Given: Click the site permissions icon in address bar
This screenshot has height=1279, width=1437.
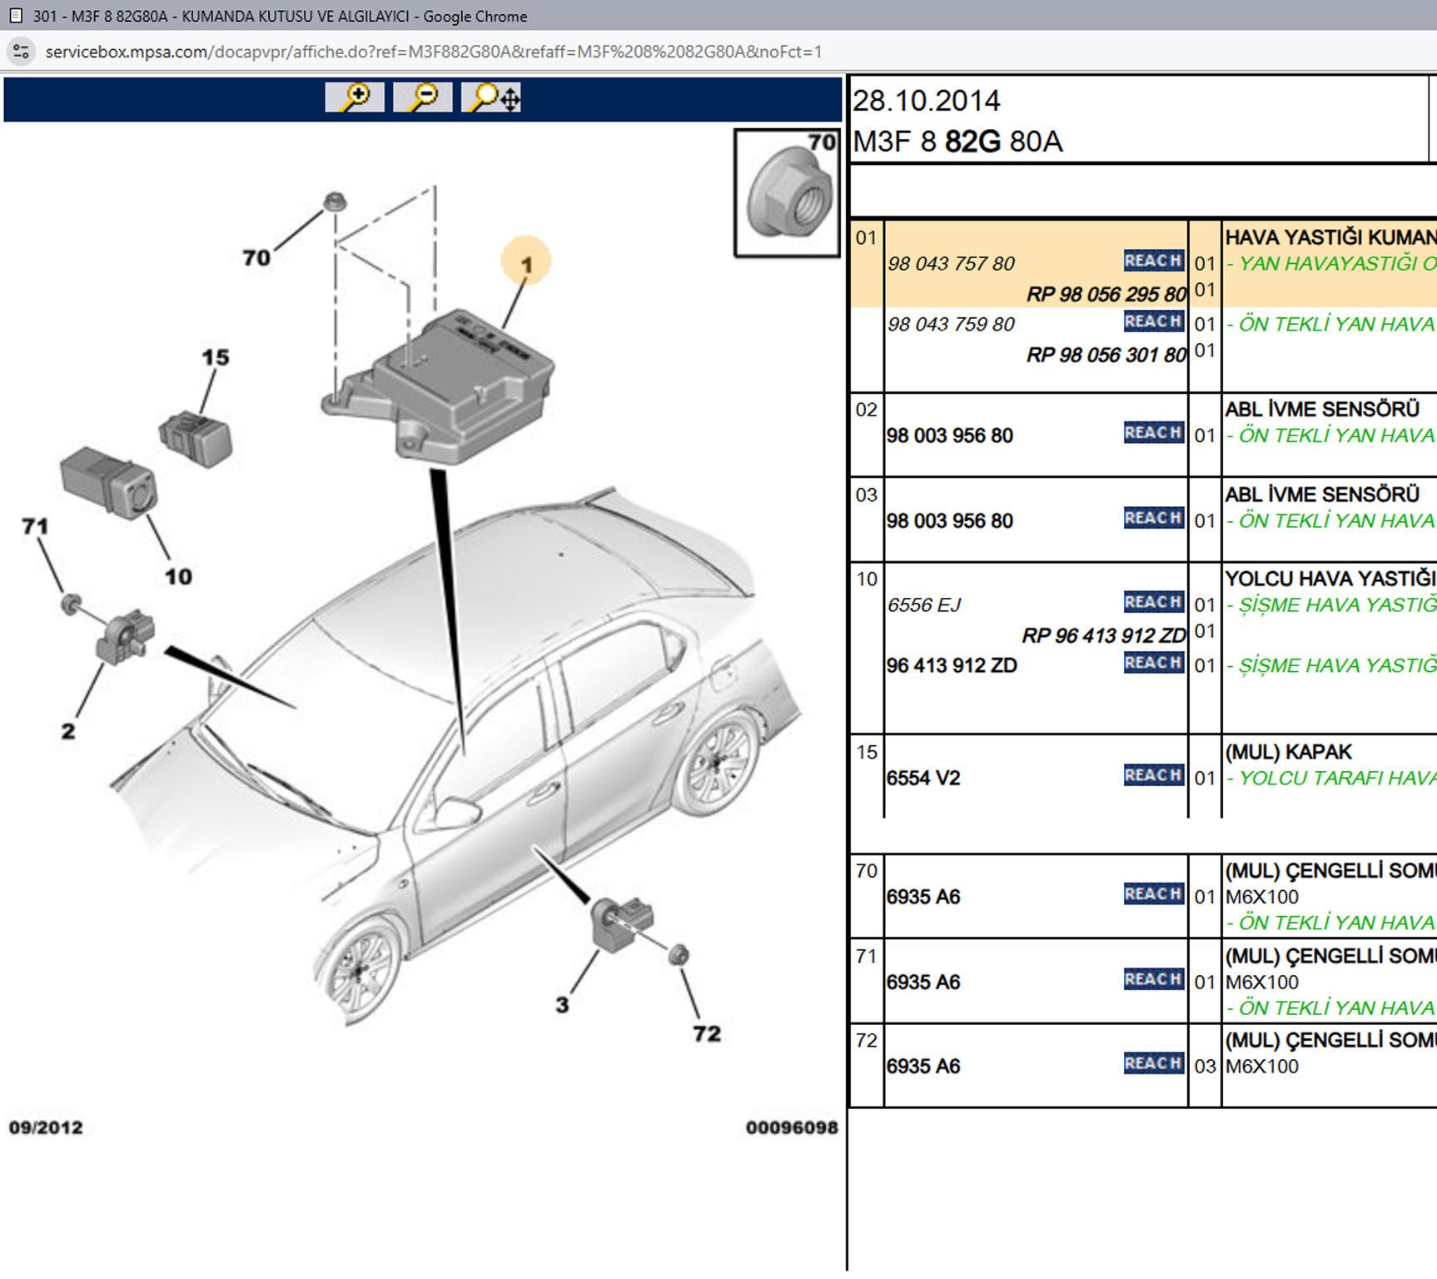Looking at the screenshot, I should [21, 52].
